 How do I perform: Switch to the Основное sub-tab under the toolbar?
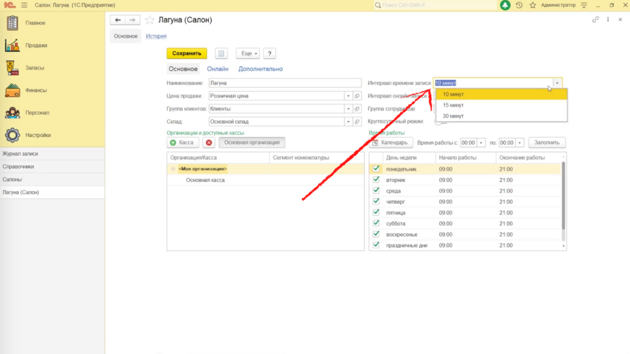[x=183, y=69]
